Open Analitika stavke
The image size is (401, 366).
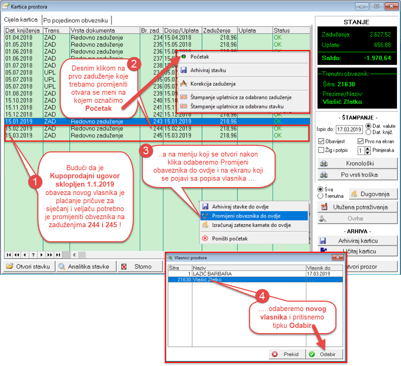[86, 266]
